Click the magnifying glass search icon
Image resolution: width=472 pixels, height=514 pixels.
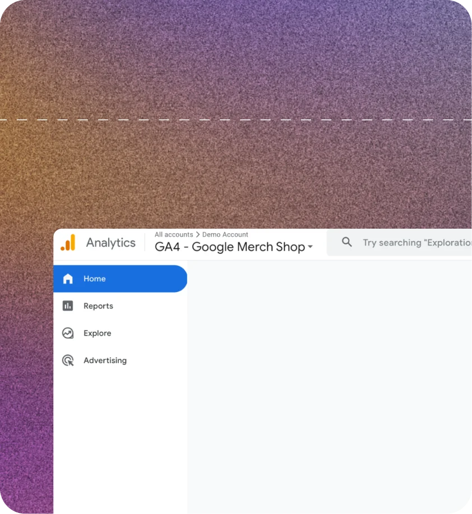pyautogui.click(x=347, y=242)
